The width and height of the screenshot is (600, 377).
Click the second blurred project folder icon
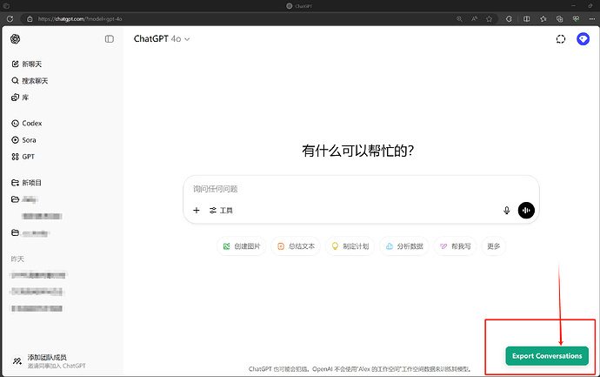[15, 232]
